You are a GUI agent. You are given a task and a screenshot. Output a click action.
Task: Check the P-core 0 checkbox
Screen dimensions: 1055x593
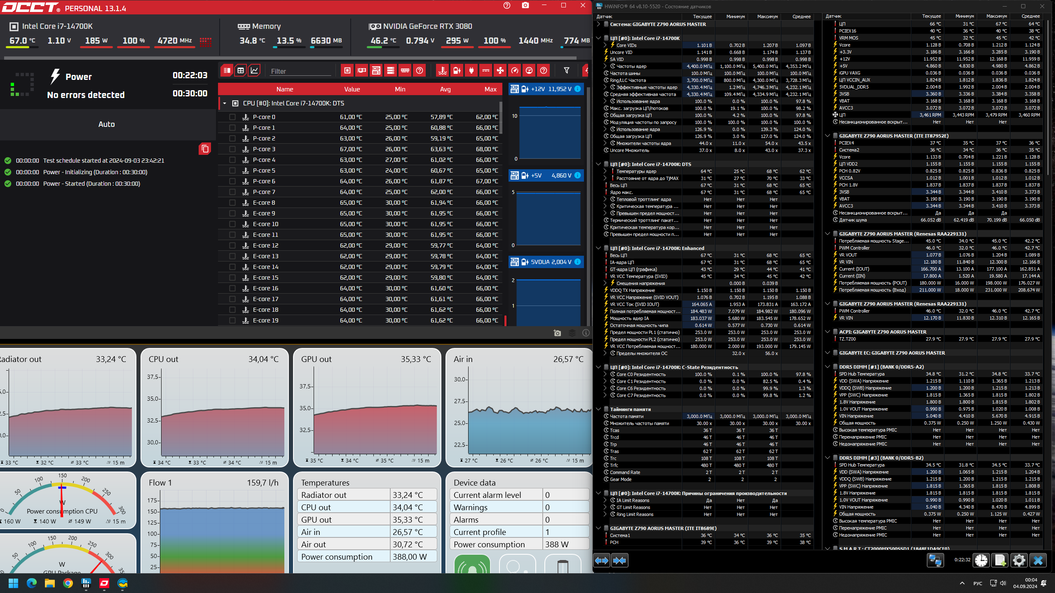coord(232,117)
